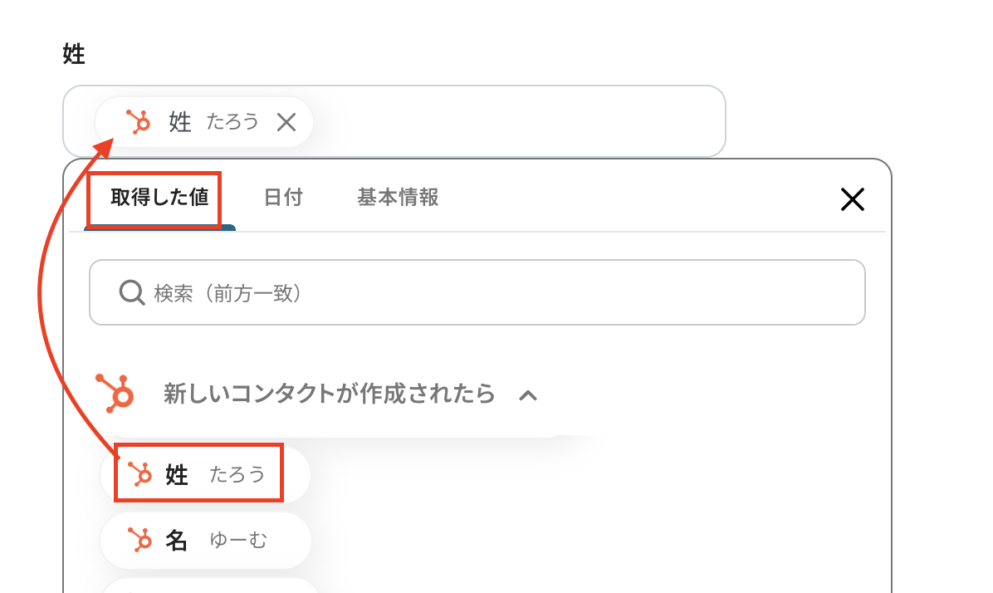The width and height of the screenshot is (993, 593).
Task: Toggle the 新しいコンタクトが作成されたら section header
Action: pyautogui.click(x=329, y=394)
